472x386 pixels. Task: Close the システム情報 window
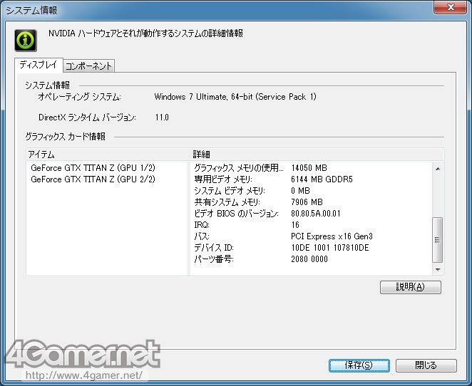pyautogui.click(x=451, y=7)
